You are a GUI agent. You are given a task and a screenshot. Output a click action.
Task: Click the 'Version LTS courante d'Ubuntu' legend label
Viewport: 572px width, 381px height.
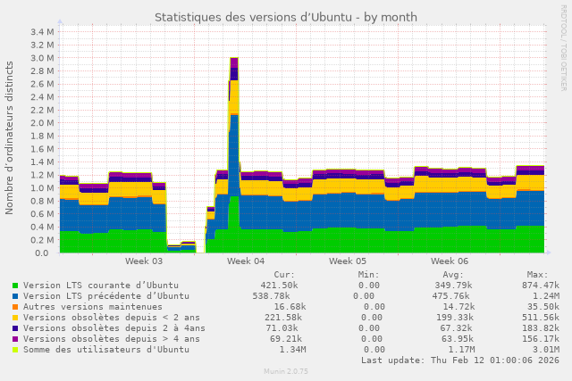[x=101, y=286]
